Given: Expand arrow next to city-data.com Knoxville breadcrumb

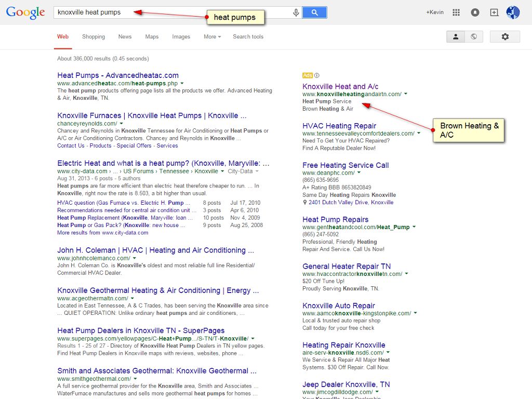Looking at the screenshot, I should [222, 171].
